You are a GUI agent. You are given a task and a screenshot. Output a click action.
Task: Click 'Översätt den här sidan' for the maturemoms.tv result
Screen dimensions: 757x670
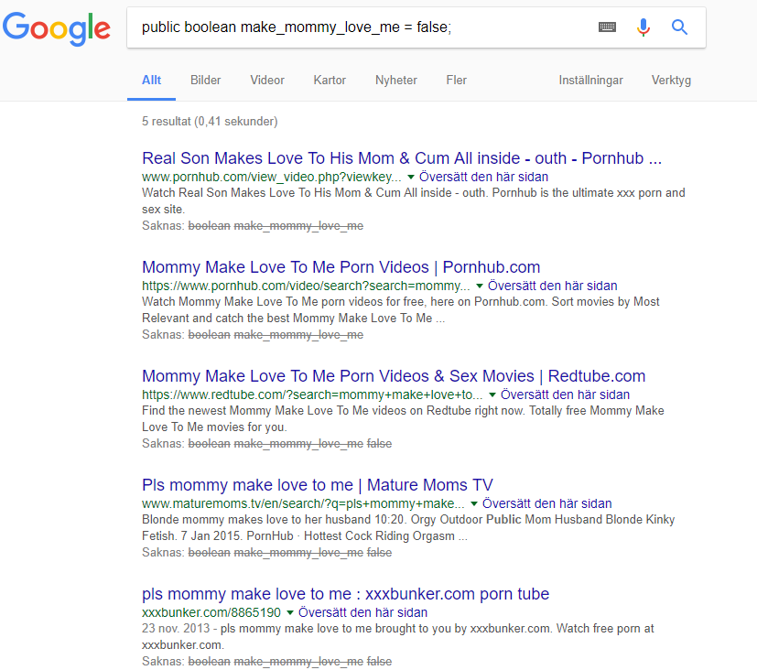pos(546,503)
